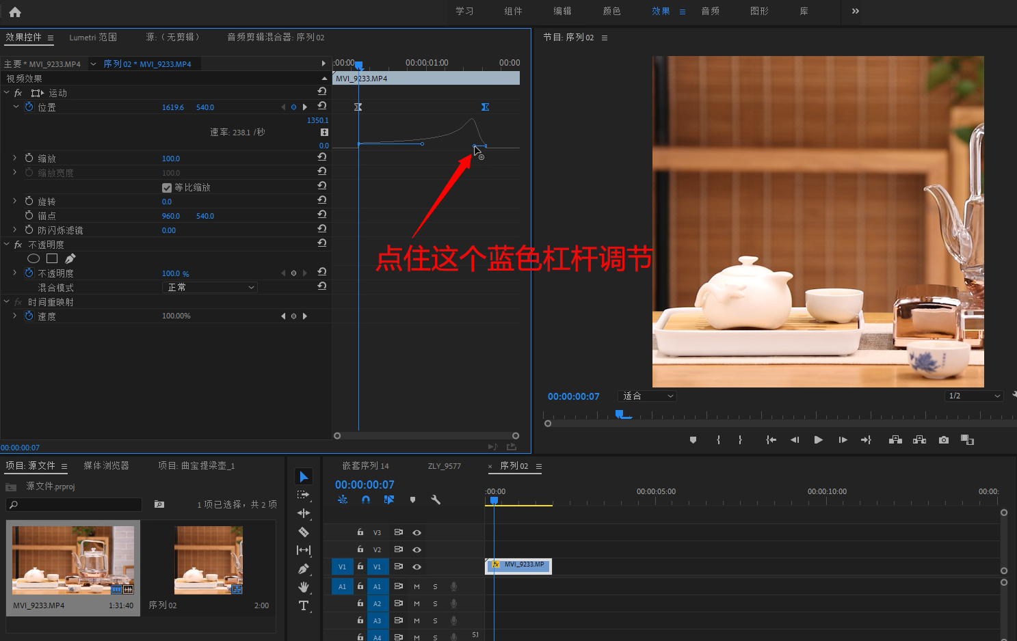This screenshot has height=641, width=1017.
Task: Toggle V3 track output eye
Action: tap(417, 532)
